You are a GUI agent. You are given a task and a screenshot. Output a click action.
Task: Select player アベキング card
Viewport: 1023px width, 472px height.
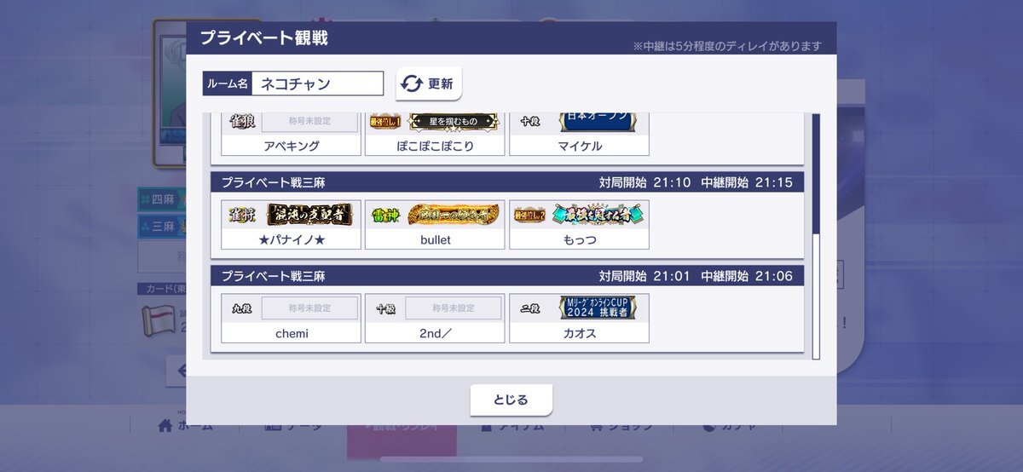(291, 134)
